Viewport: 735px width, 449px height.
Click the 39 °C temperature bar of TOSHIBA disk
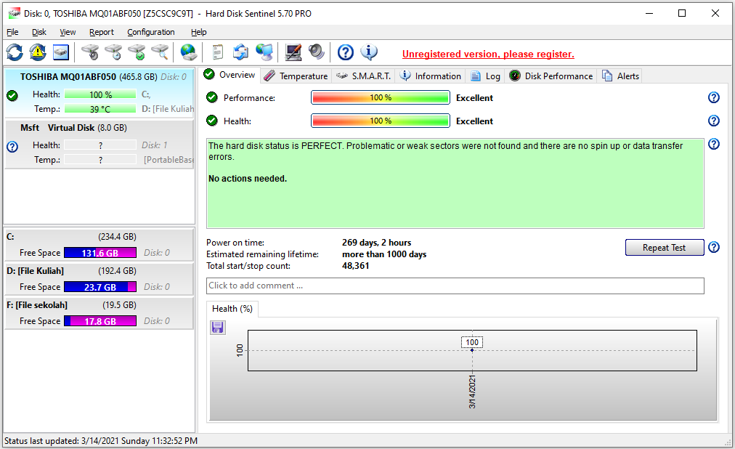click(x=100, y=109)
